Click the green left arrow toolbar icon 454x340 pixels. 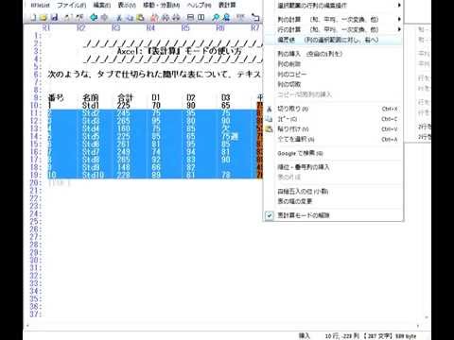pos(94,18)
